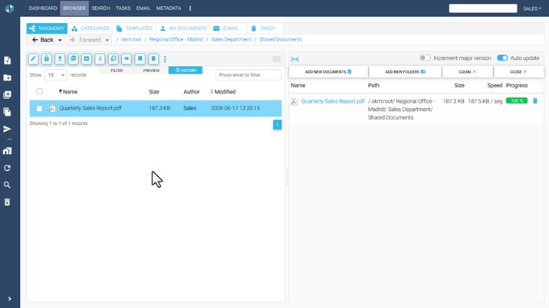Image resolution: width=549 pixels, height=308 pixels.
Task: Switch to the CATEGORIES tab
Action: click(x=90, y=28)
